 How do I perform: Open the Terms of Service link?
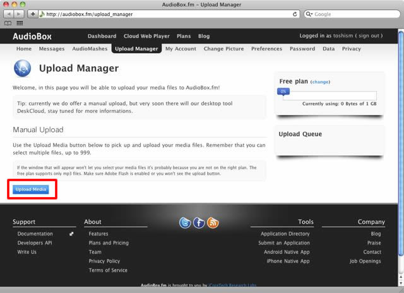click(x=108, y=270)
